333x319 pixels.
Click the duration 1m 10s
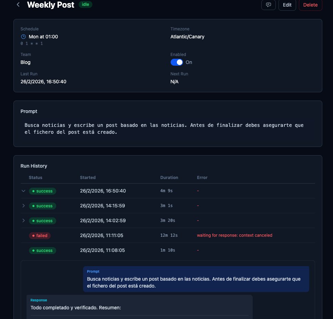168,250
